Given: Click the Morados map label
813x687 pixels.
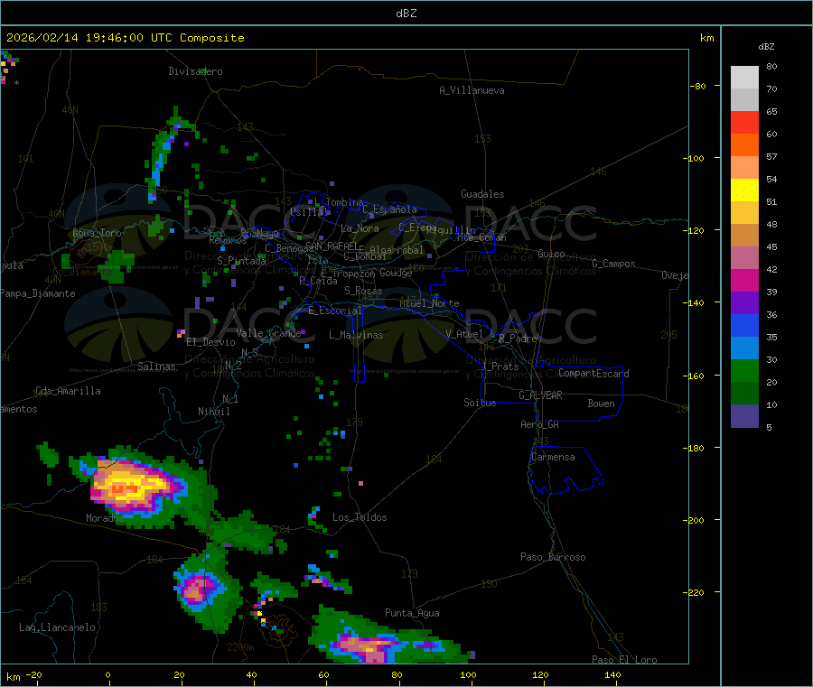Looking at the screenshot, I should tap(105, 518).
